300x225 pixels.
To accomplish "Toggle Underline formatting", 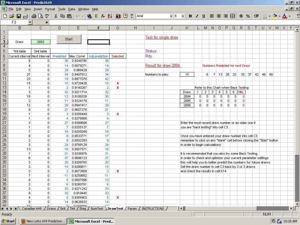I will coord(204,16).
